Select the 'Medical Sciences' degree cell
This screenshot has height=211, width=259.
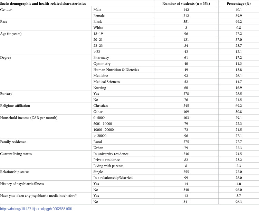point(107,82)
